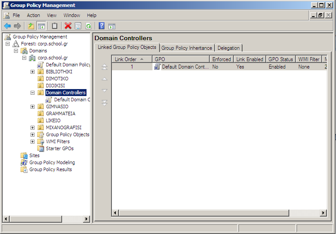Click the Move link to bottom double arrow
This screenshot has height=234, width=336.
pos(104,103)
